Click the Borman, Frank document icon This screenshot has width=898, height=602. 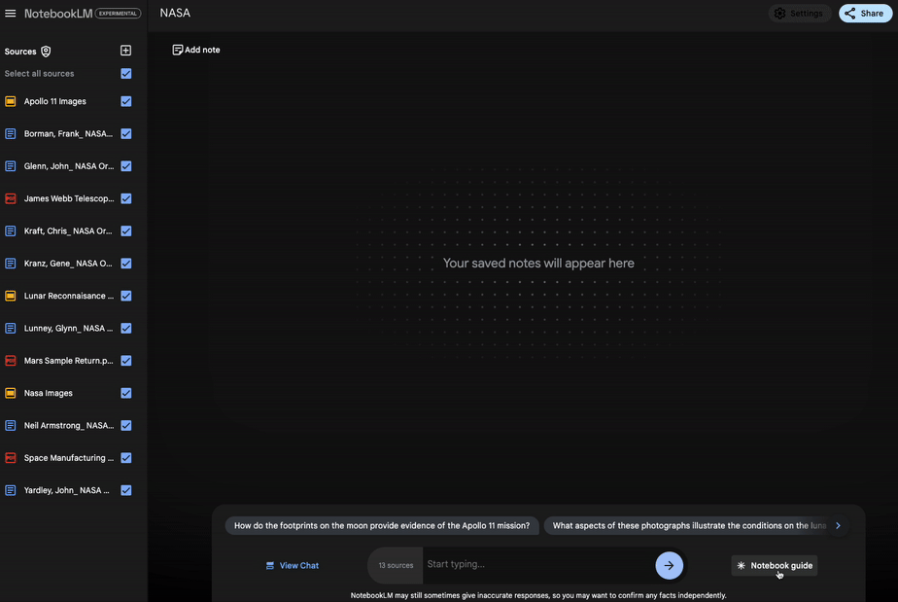point(11,134)
